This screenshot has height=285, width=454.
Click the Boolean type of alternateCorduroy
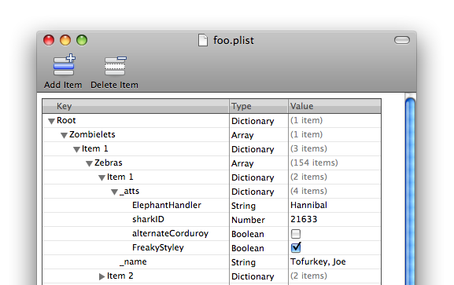click(248, 234)
